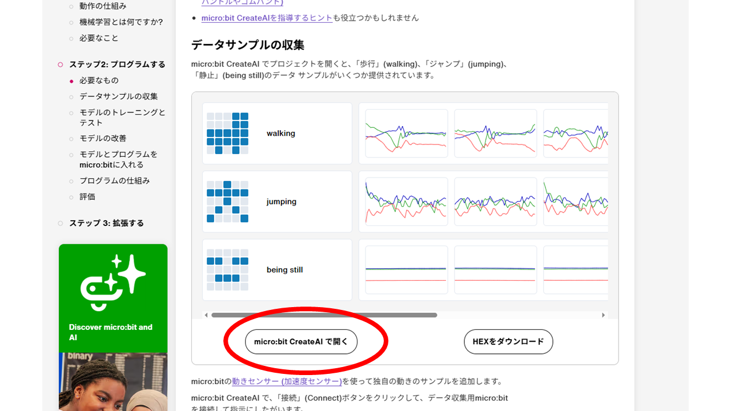Follow the 動きセンサー (加速度センサー) link
Image resolution: width=731 pixels, height=411 pixels.
[x=287, y=381]
